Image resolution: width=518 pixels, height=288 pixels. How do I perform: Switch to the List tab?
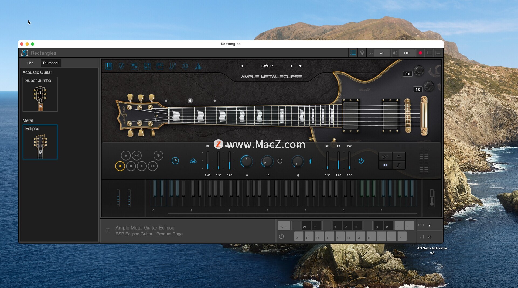click(x=30, y=63)
